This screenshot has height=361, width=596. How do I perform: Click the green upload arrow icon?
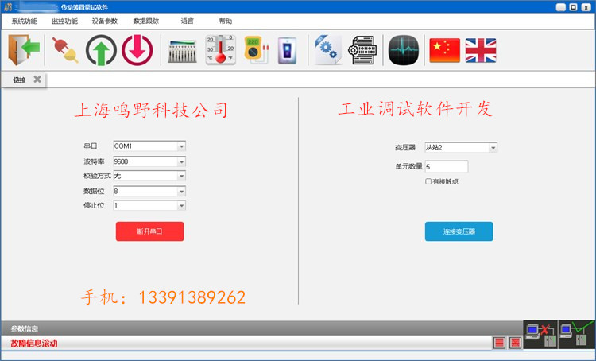click(101, 51)
